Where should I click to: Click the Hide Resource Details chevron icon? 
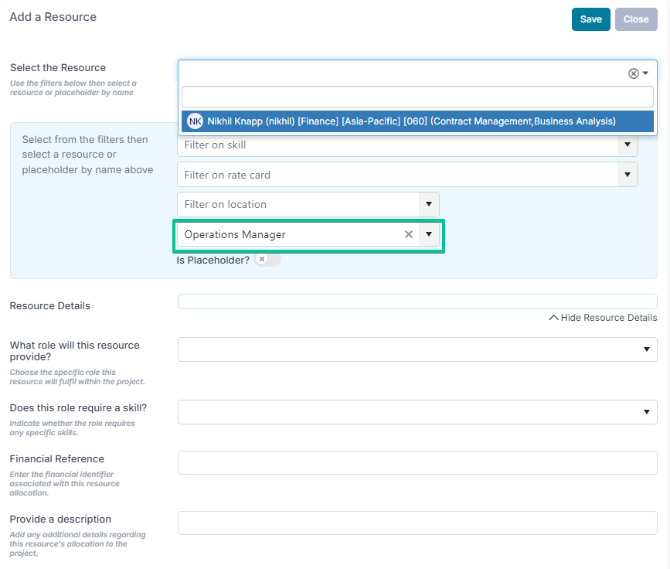tap(553, 318)
